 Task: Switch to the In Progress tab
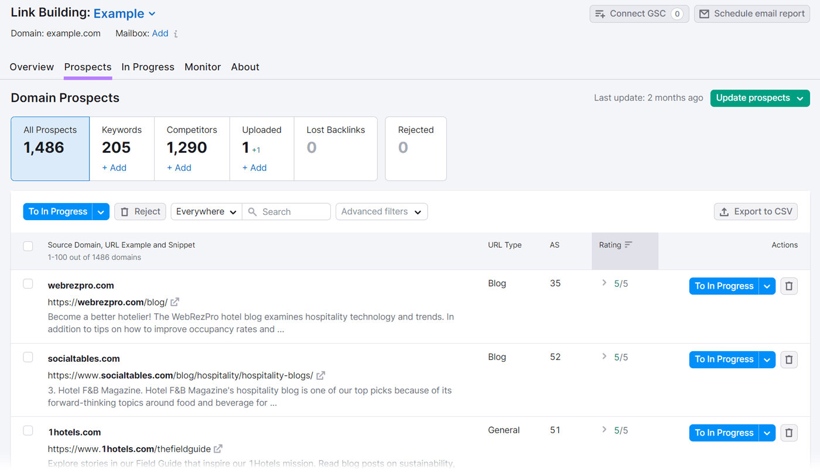(148, 67)
